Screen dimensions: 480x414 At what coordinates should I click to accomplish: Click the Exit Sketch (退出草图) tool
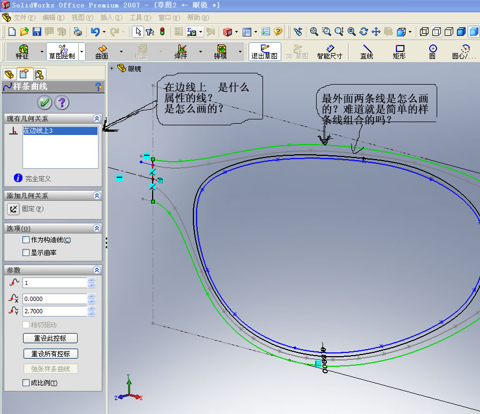(265, 51)
